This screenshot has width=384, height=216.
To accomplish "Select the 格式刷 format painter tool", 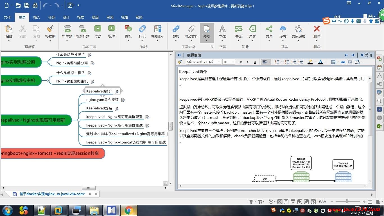I will [x=50, y=31].
